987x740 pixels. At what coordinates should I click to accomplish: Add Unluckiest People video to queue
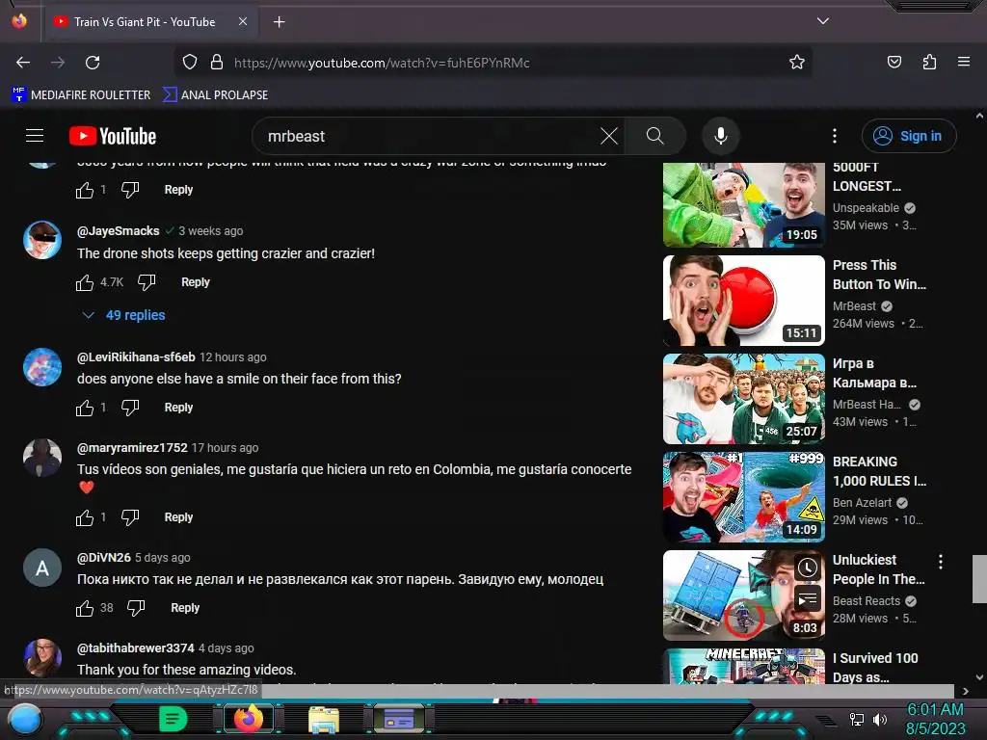[808, 598]
